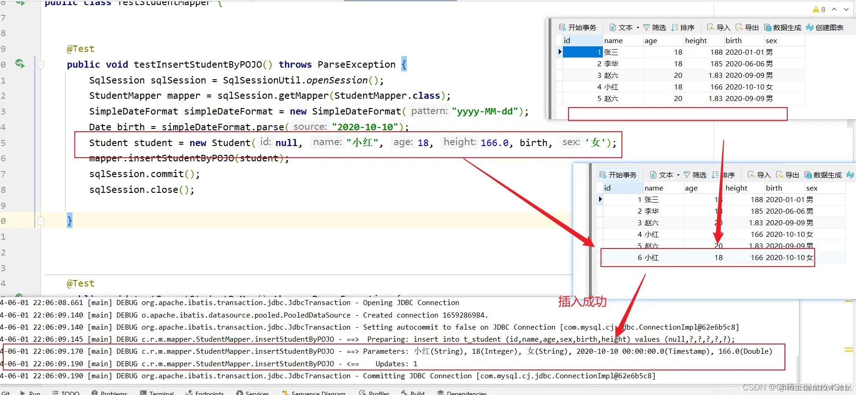This screenshot has width=856, height=395.
Task: Place cursor on mapper.insertStudentByPOJO(student) line
Action: pos(189,158)
